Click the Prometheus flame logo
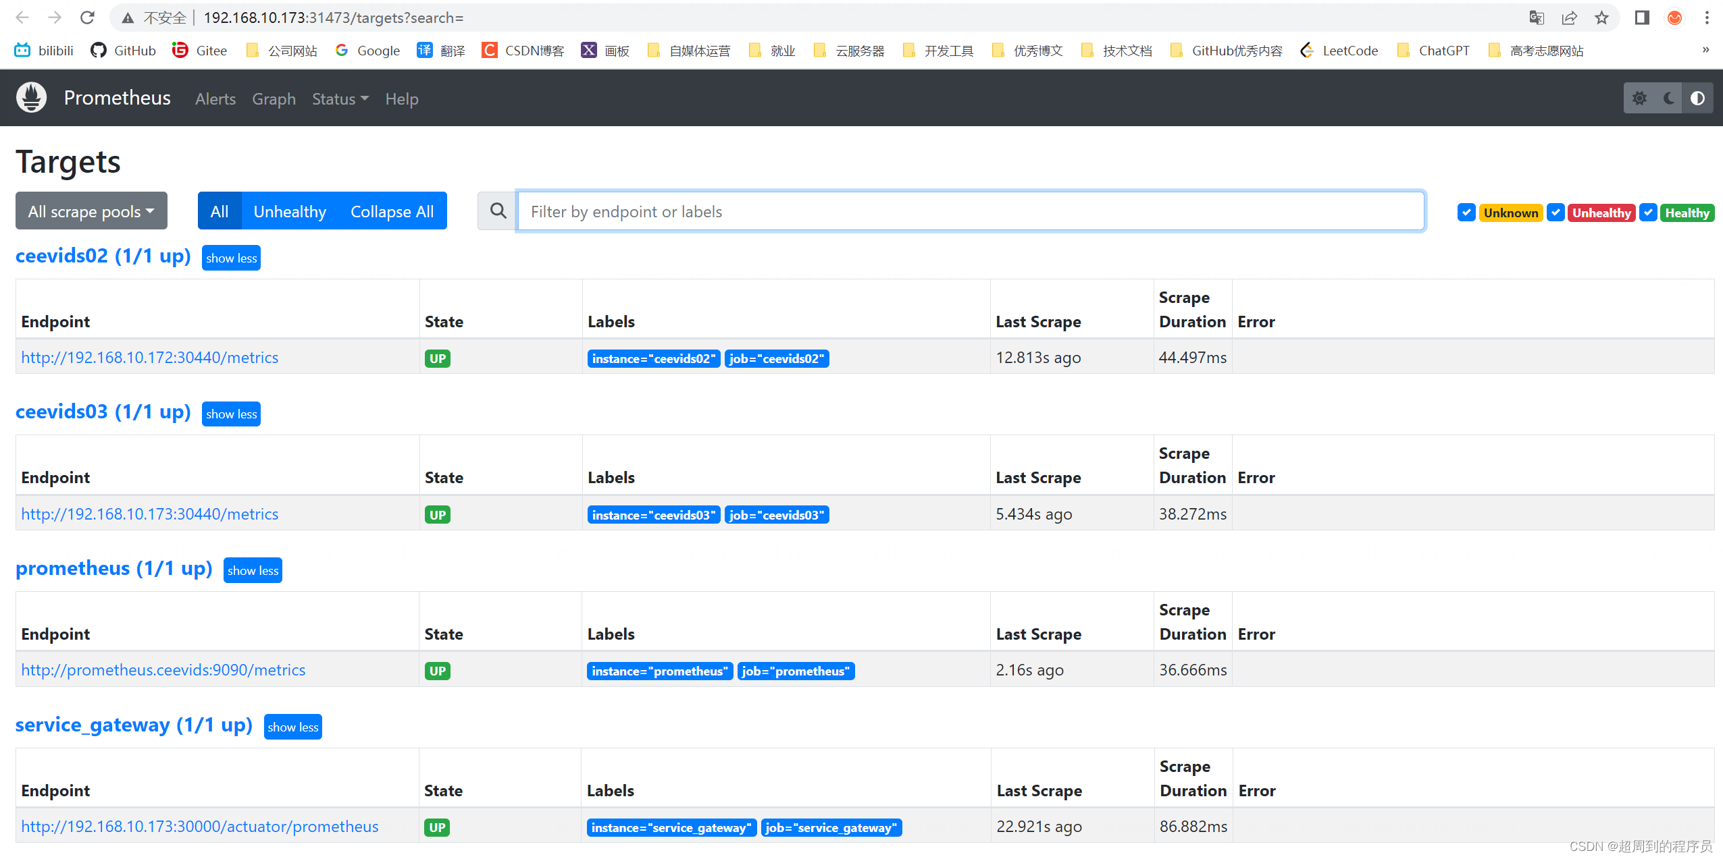1723x859 pixels. pyautogui.click(x=31, y=98)
